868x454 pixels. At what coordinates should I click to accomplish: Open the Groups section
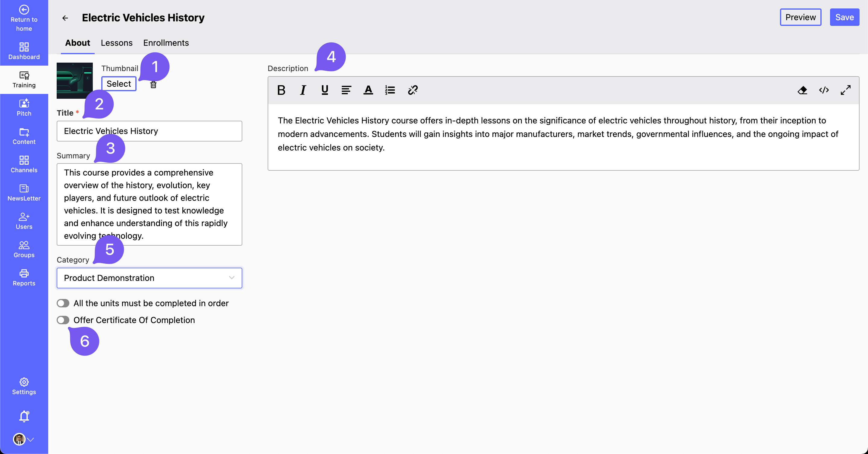pyautogui.click(x=24, y=249)
